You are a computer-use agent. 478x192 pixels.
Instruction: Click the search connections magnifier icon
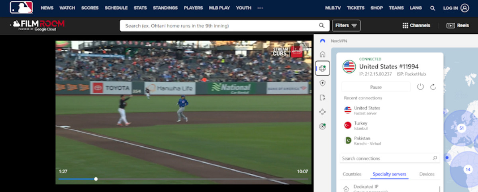[435, 158]
